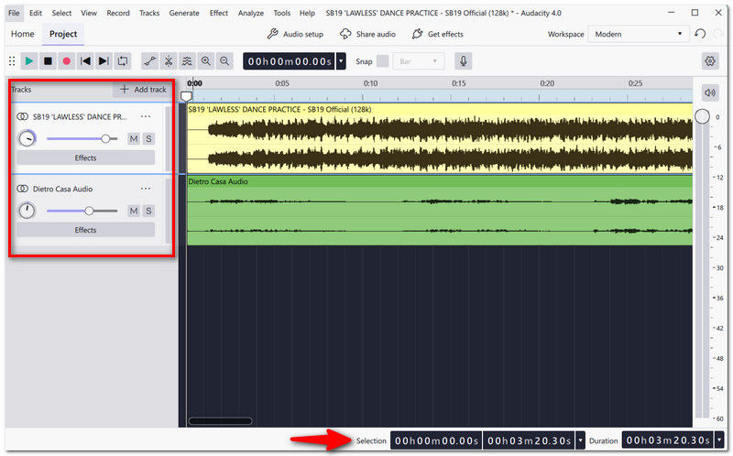Open the Tracks menu

pos(149,13)
